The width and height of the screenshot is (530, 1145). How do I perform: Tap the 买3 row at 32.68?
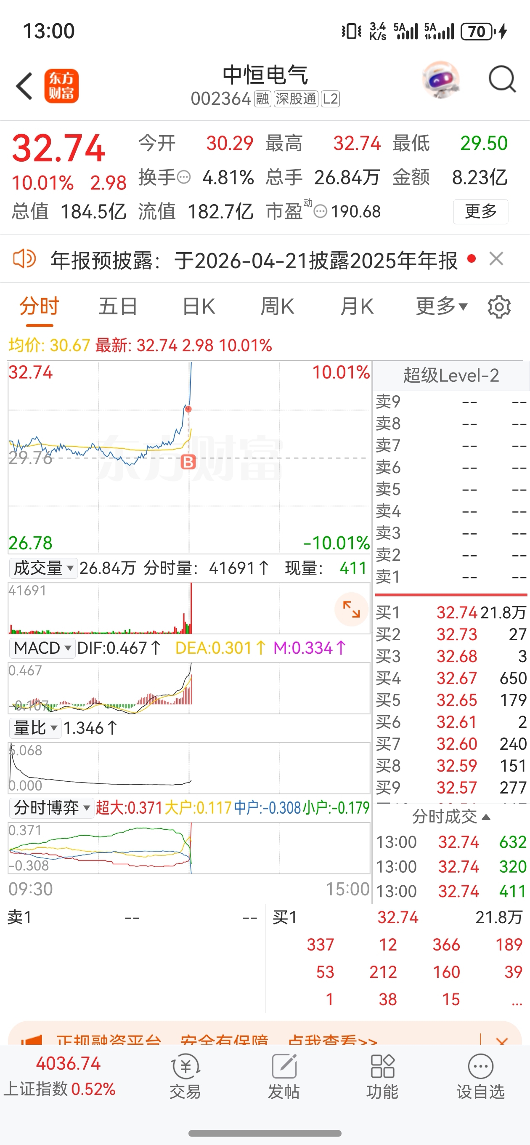(x=451, y=656)
